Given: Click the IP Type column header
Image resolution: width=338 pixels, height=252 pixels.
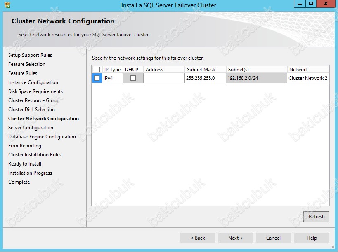Looking at the screenshot, I should tap(112, 70).
